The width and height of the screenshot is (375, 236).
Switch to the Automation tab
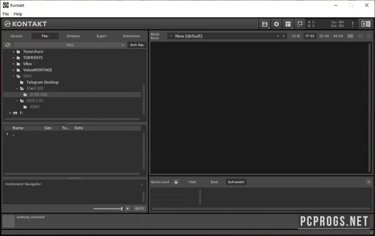pos(131,36)
